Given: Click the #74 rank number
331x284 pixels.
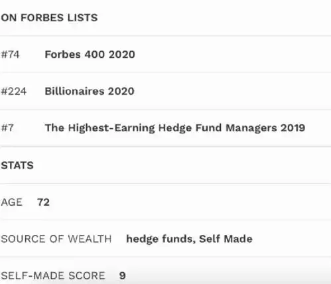Looking at the screenshot, I should [10, 54].
